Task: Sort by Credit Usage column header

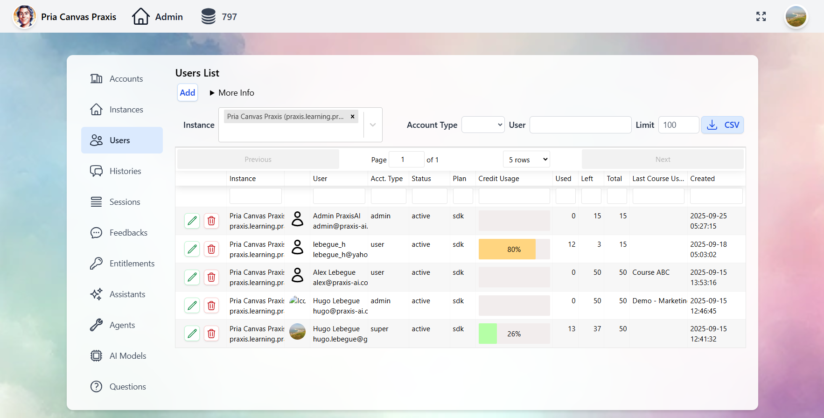Action: point(514,179)
